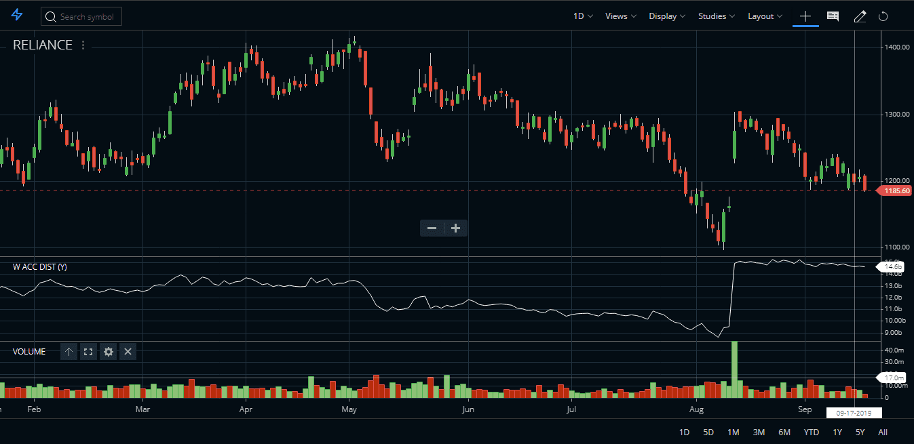Select the YTD range button
The image size is (914, 444).
point(812,432)
